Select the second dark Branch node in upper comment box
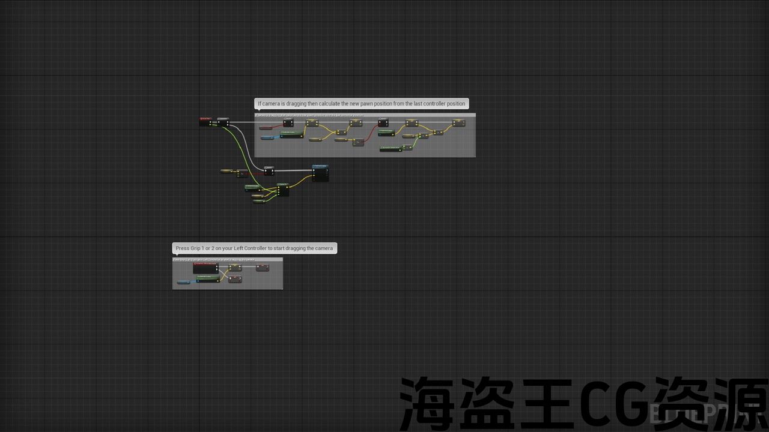Screen dimensions: 769x432 click(x=383, y=123)
